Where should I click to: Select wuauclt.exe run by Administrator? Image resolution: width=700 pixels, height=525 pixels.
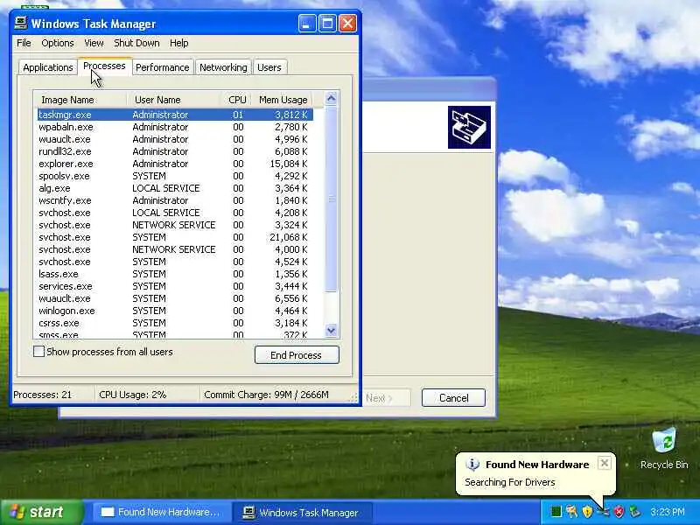(x=175, y=139)
